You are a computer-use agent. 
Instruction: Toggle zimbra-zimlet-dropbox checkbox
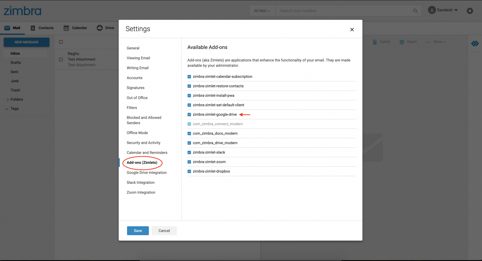pos(189,172)
